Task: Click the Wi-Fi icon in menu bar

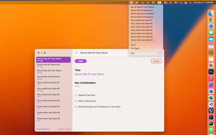Action: coord(176,2)
